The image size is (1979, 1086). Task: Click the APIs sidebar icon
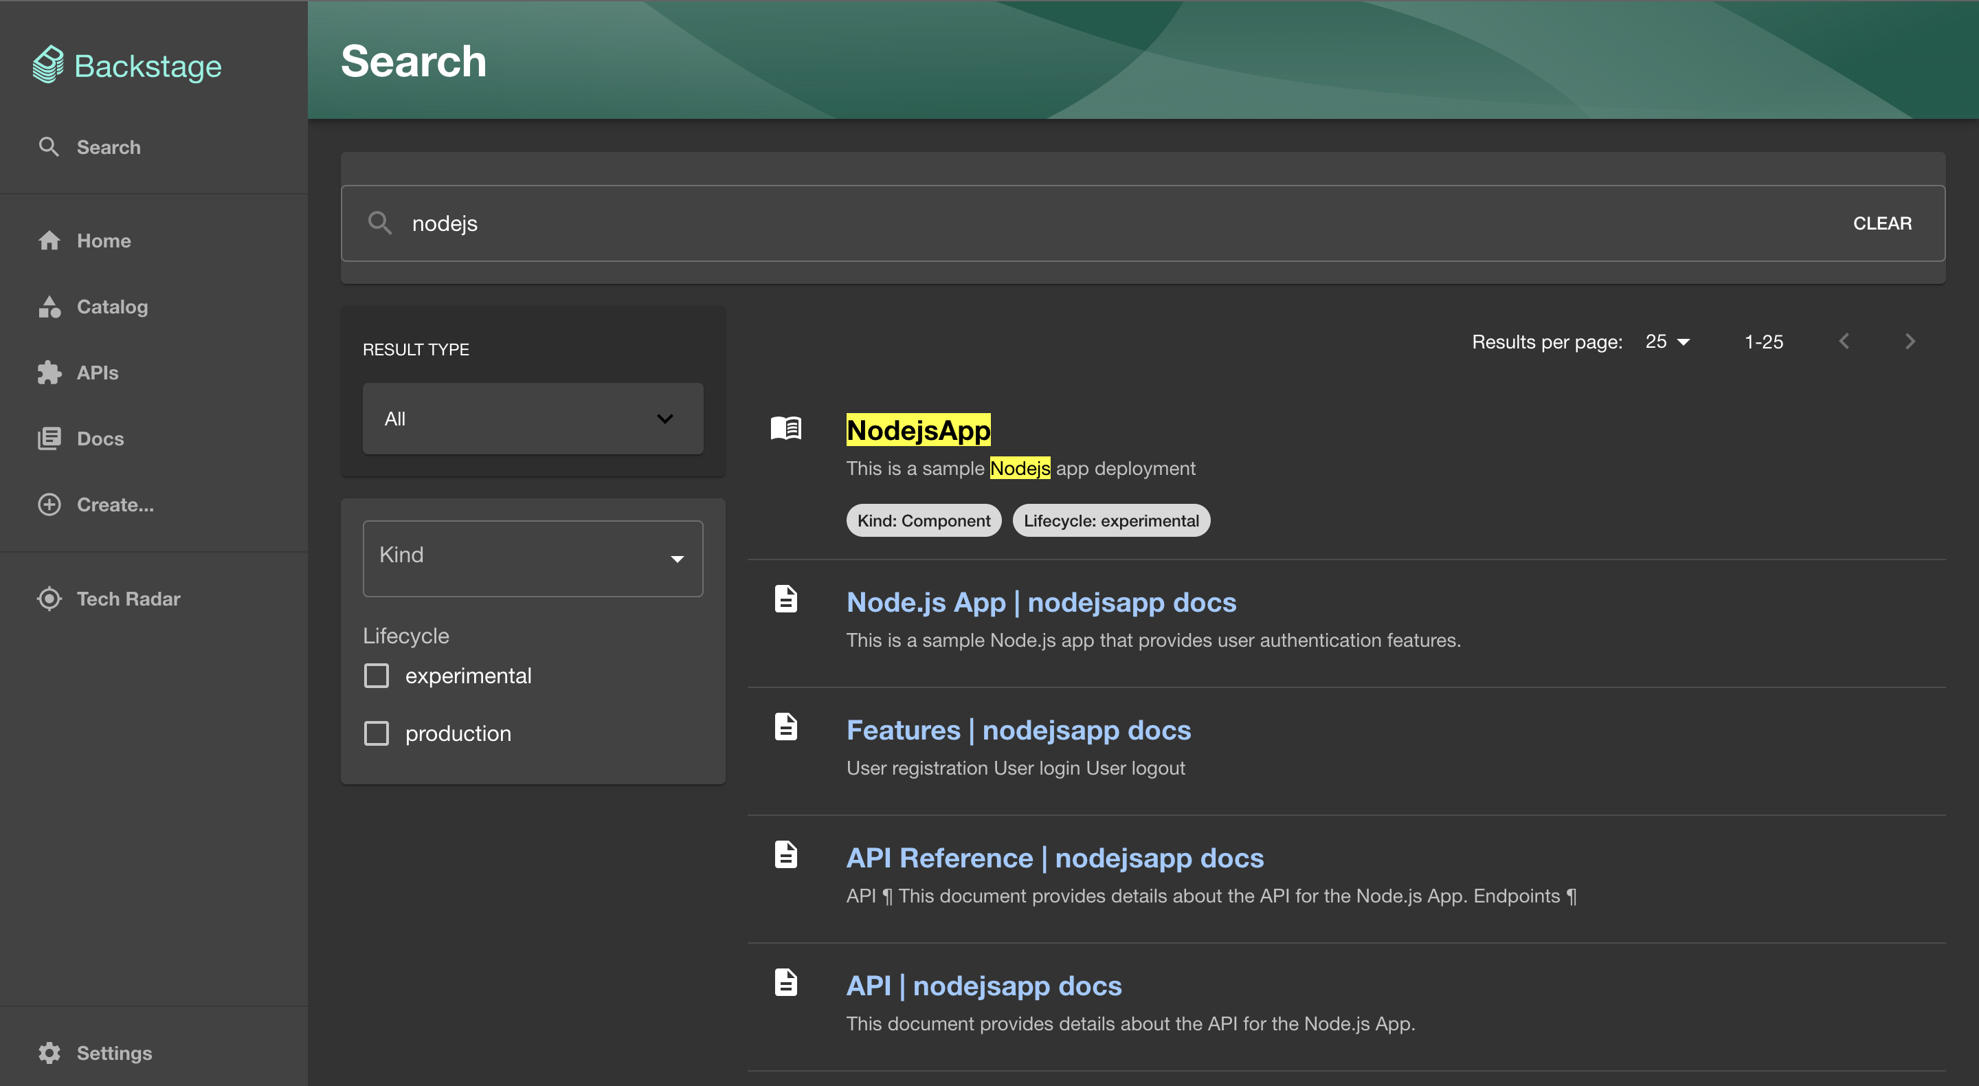[x=48, y=373]
